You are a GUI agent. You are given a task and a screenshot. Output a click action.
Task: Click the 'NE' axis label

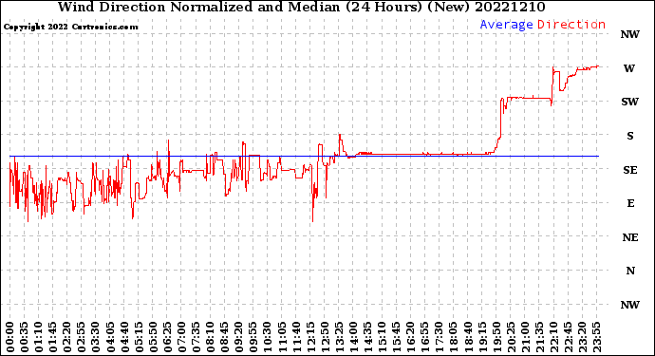pos(630,237)
